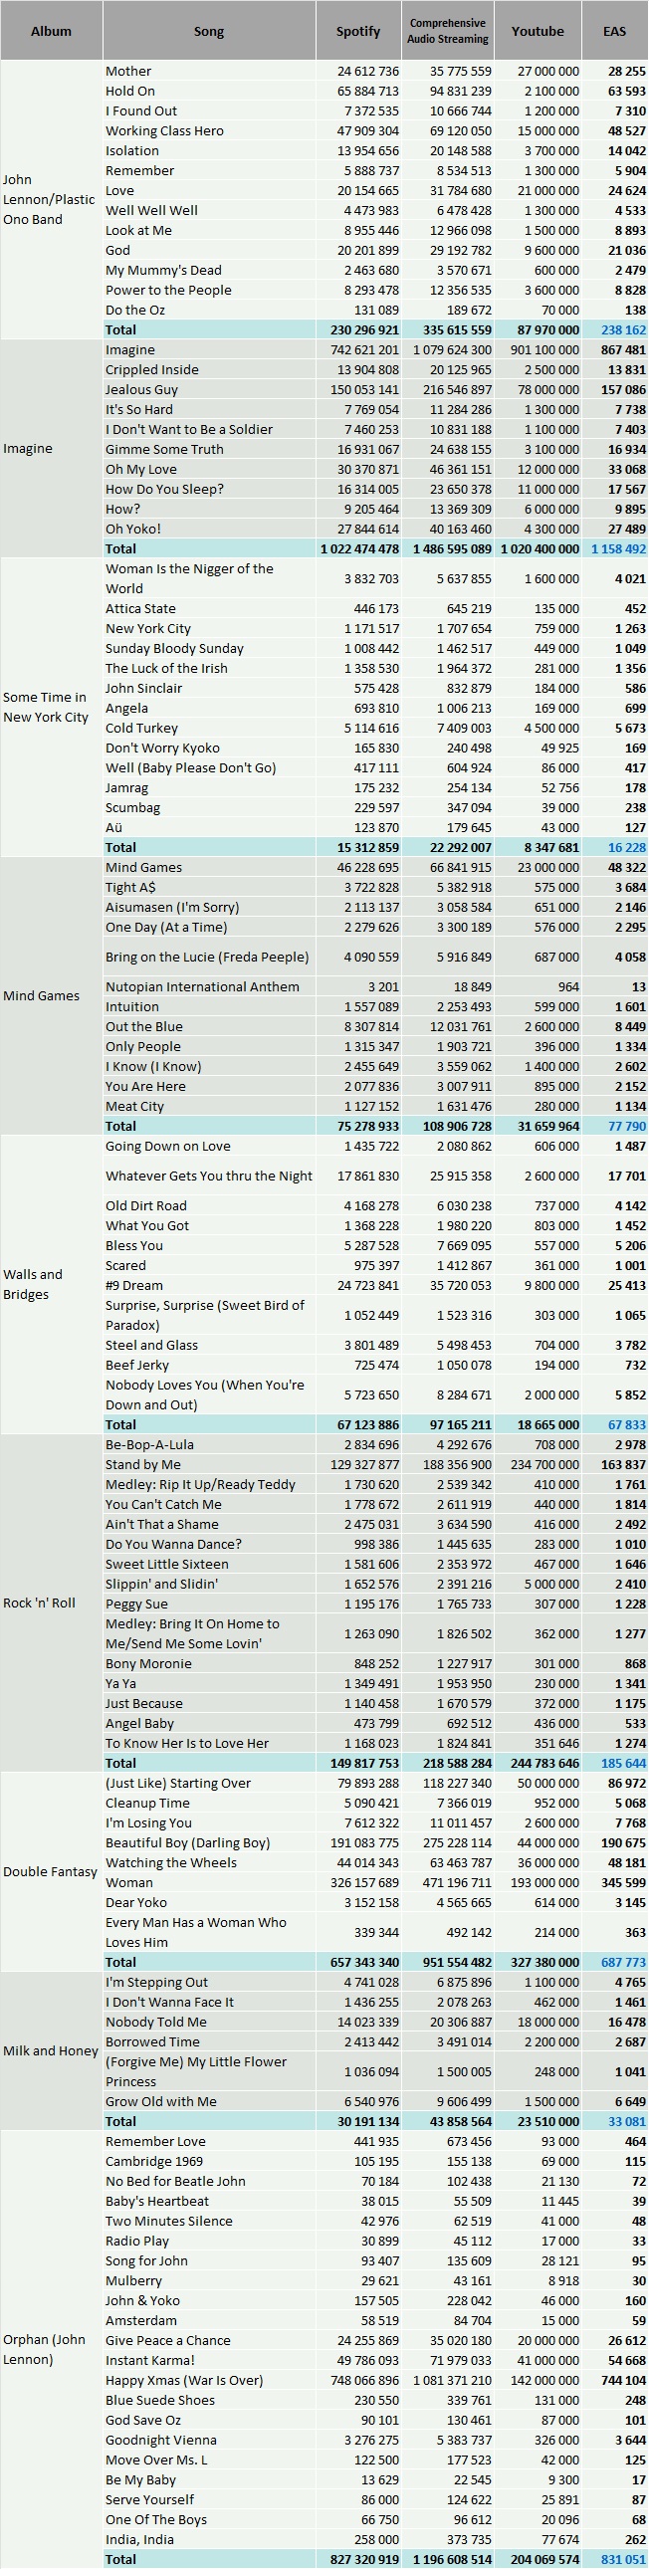Select EAS total 185 644
This screenshot has width=649, height=2569.
[x=622, y=1763]
